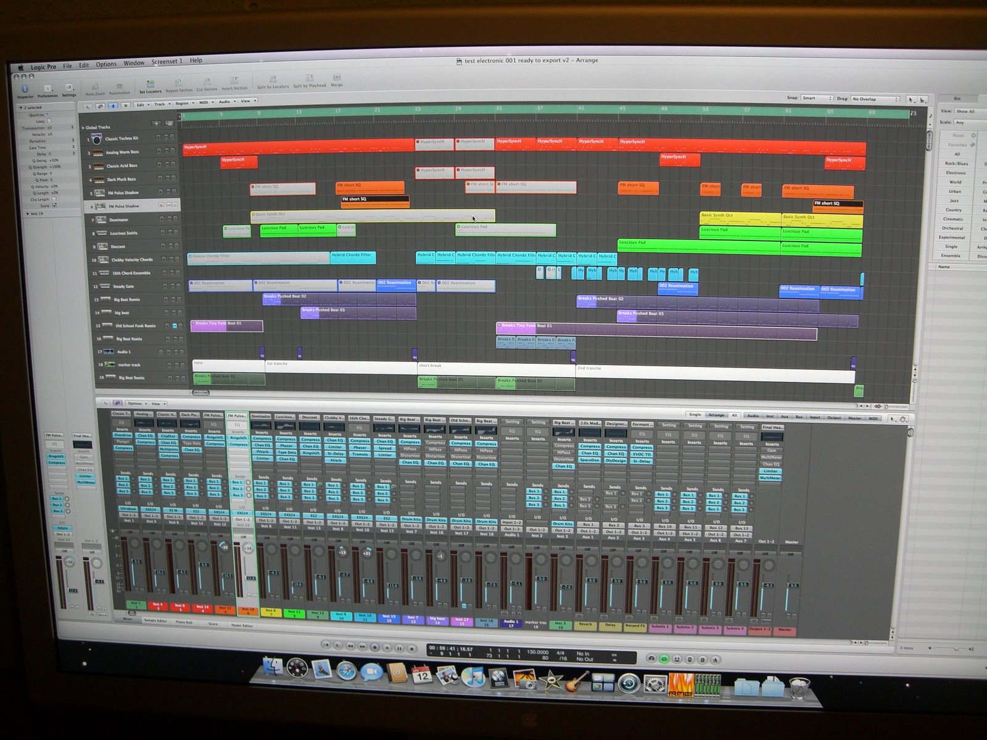The height and width of the screenshot is (740, 987).
Task: Toggle the Clip Length checkbox
Action: (54, 199)
